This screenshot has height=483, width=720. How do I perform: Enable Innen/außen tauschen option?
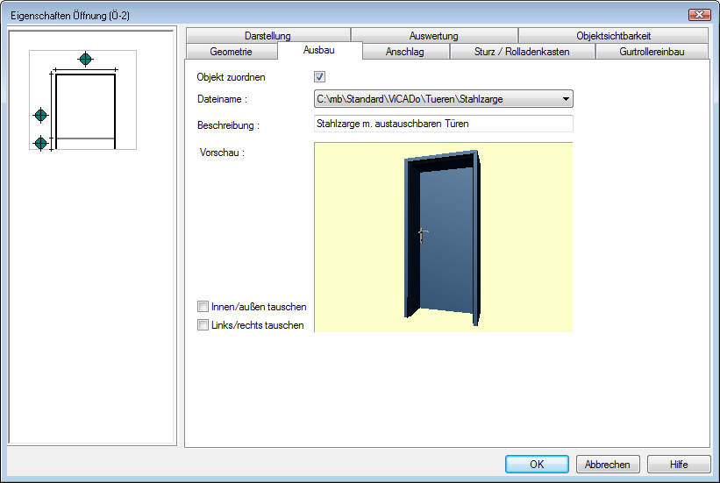click(x=203, y=306)
